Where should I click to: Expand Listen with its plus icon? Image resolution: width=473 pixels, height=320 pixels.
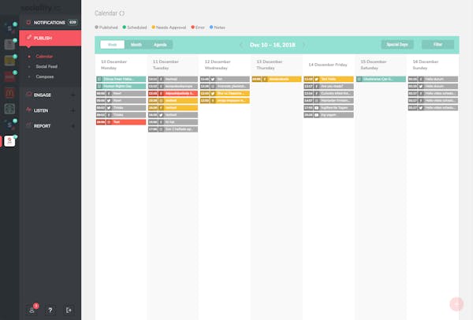pyautogui.click(x=73, y=110)
